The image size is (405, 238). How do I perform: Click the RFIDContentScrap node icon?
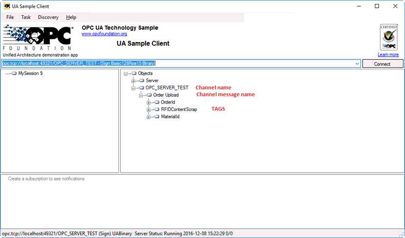tap(157, 109)
